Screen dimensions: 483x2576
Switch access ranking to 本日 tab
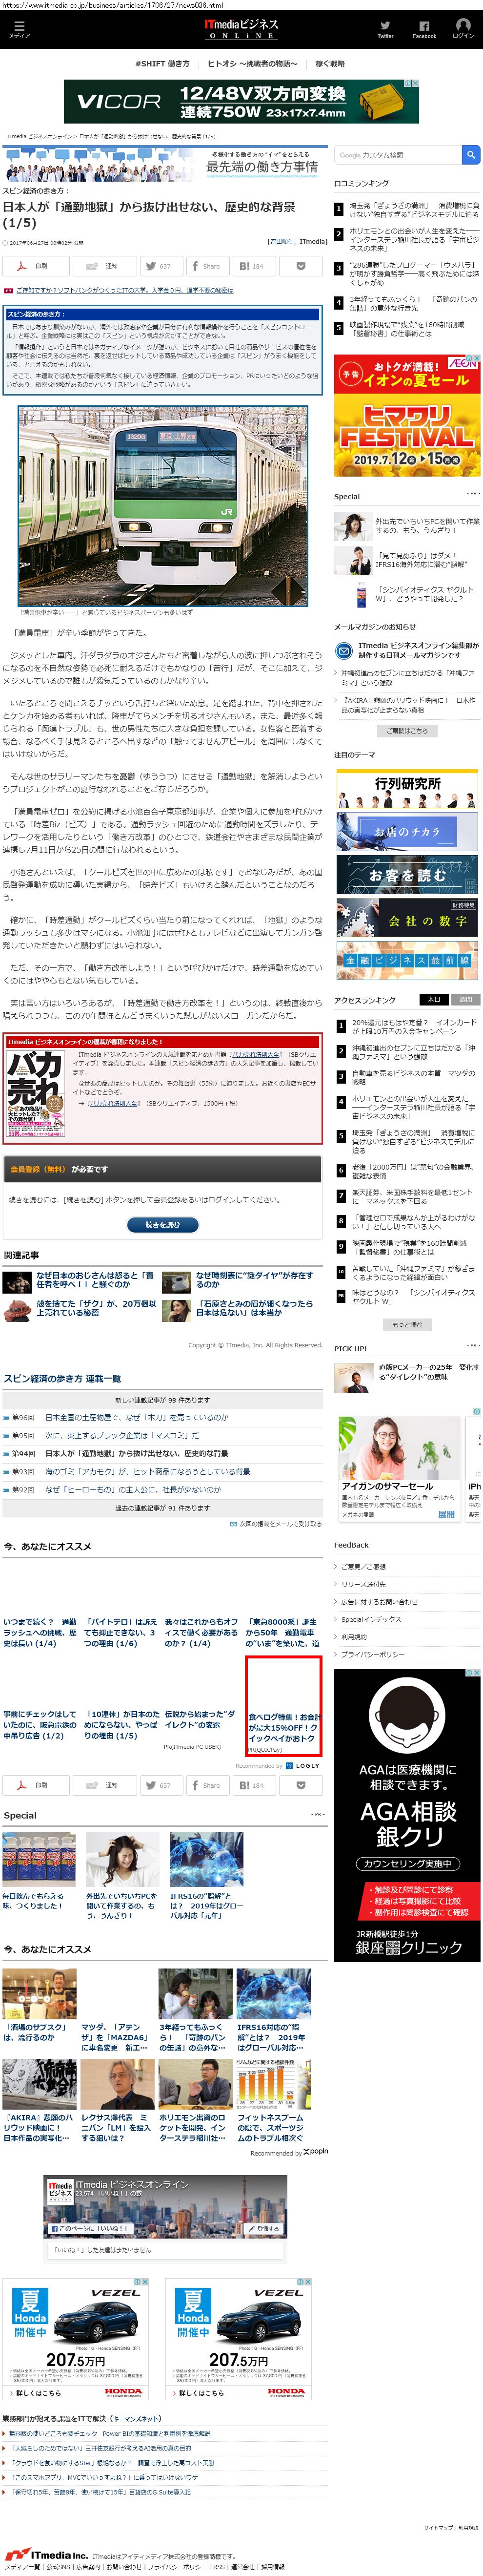(433, 999)
